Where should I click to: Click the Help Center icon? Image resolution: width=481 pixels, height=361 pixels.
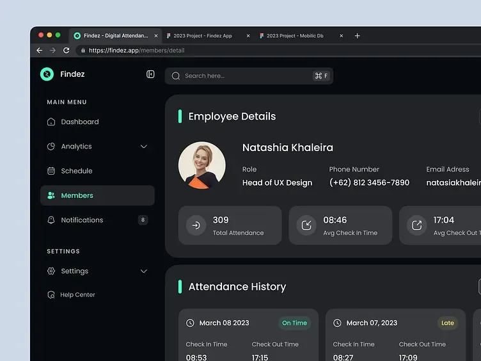pyautogui.click(x=51, y=294)
